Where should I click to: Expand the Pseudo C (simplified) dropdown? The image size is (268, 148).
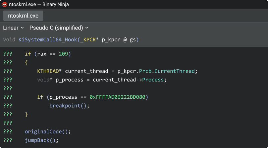[x=59, y=28]
